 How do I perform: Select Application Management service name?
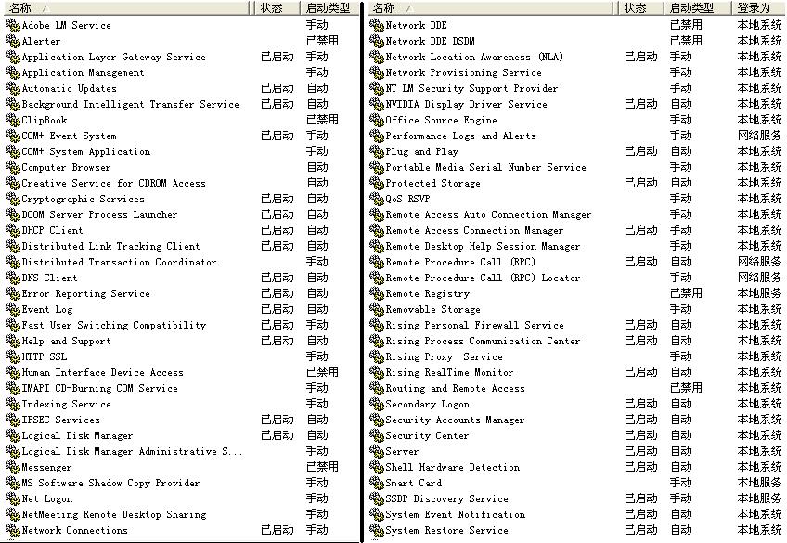(x=83, y=72)
